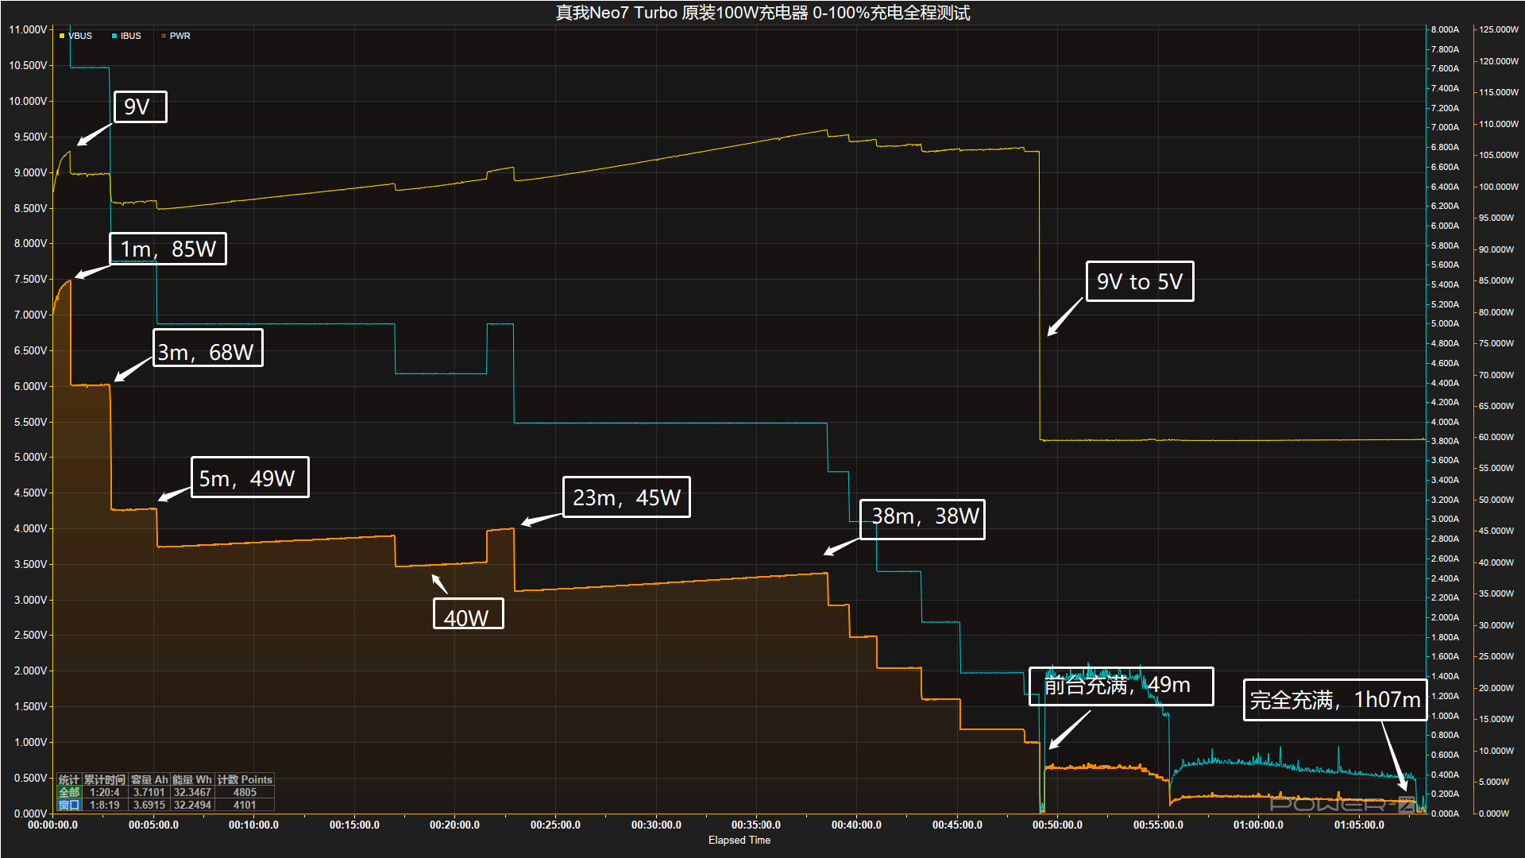Click the 00:50:00.0 time axis tick label
1525x858 pixels.
pos(1057,825)
